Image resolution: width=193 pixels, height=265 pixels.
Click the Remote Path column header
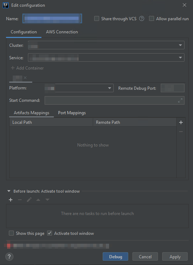[135, 122]
